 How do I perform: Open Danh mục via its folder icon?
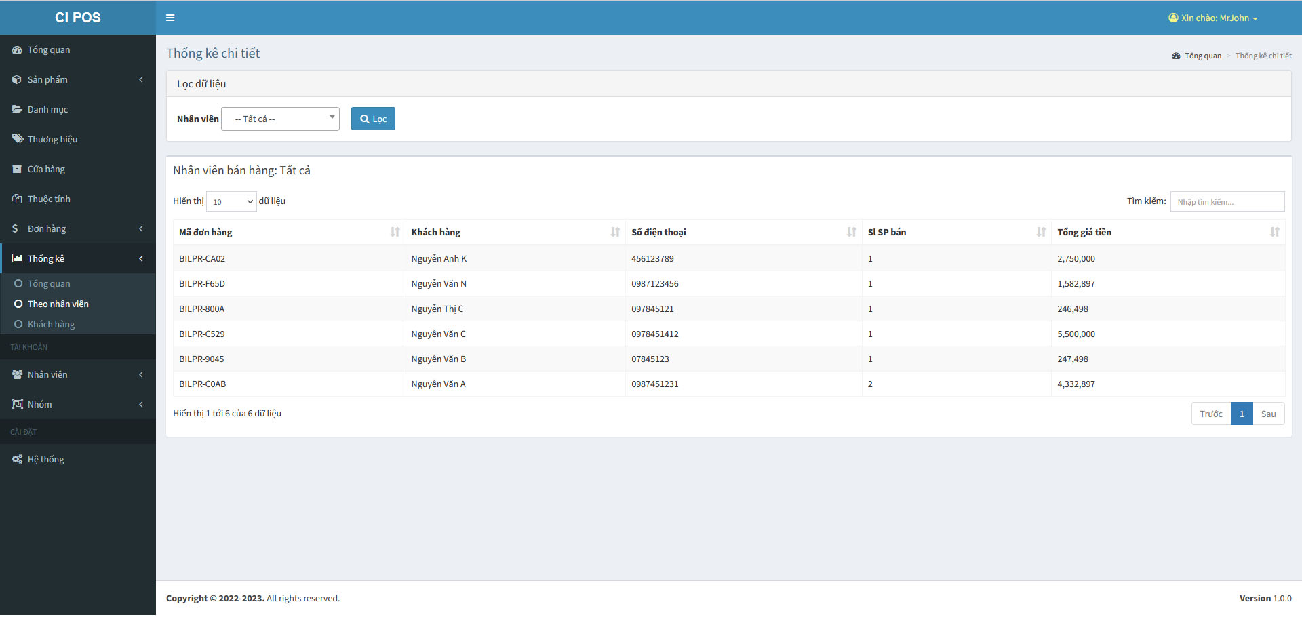pos(16,109)
